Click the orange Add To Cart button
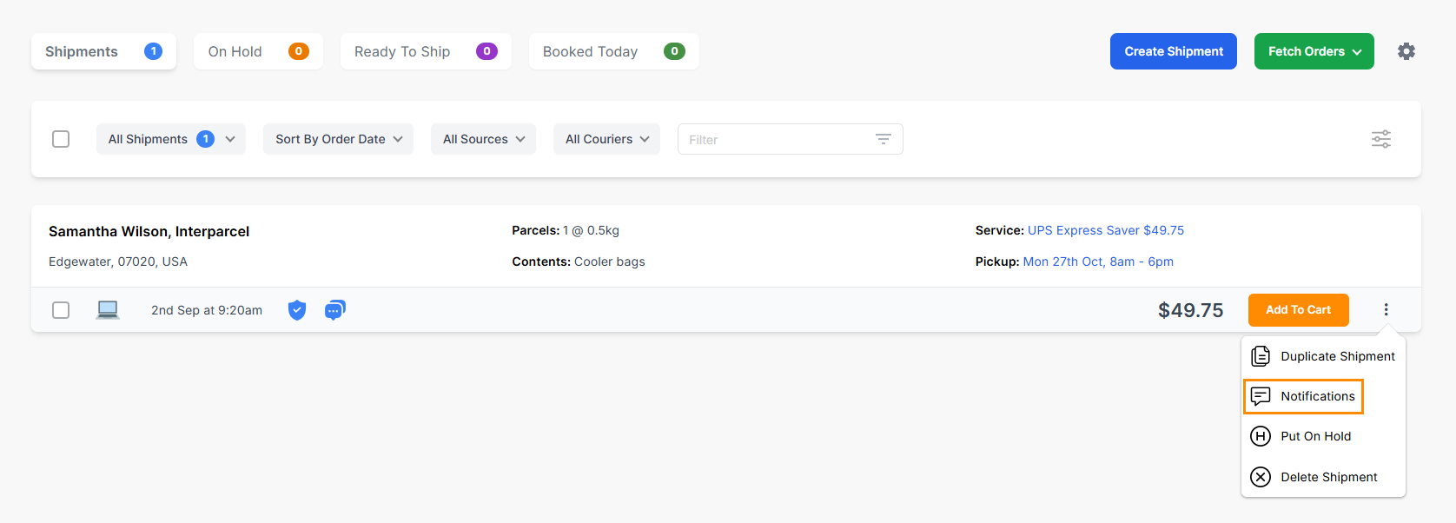This screenshot has height=523, width=1456. [1298, 310]
